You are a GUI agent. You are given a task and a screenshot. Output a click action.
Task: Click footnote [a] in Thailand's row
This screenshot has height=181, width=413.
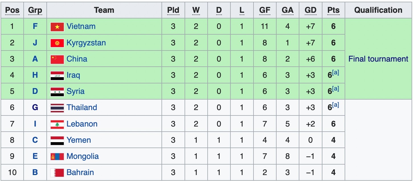(336, 105)
